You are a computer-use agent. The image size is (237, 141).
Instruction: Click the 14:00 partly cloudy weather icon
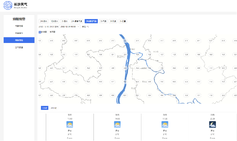117,124
